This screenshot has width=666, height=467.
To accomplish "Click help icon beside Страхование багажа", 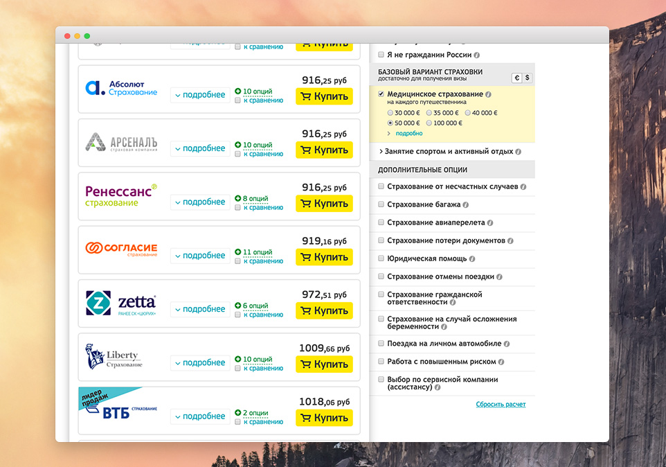I will 465,205.
